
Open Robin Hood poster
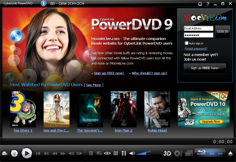coord(157,109)
